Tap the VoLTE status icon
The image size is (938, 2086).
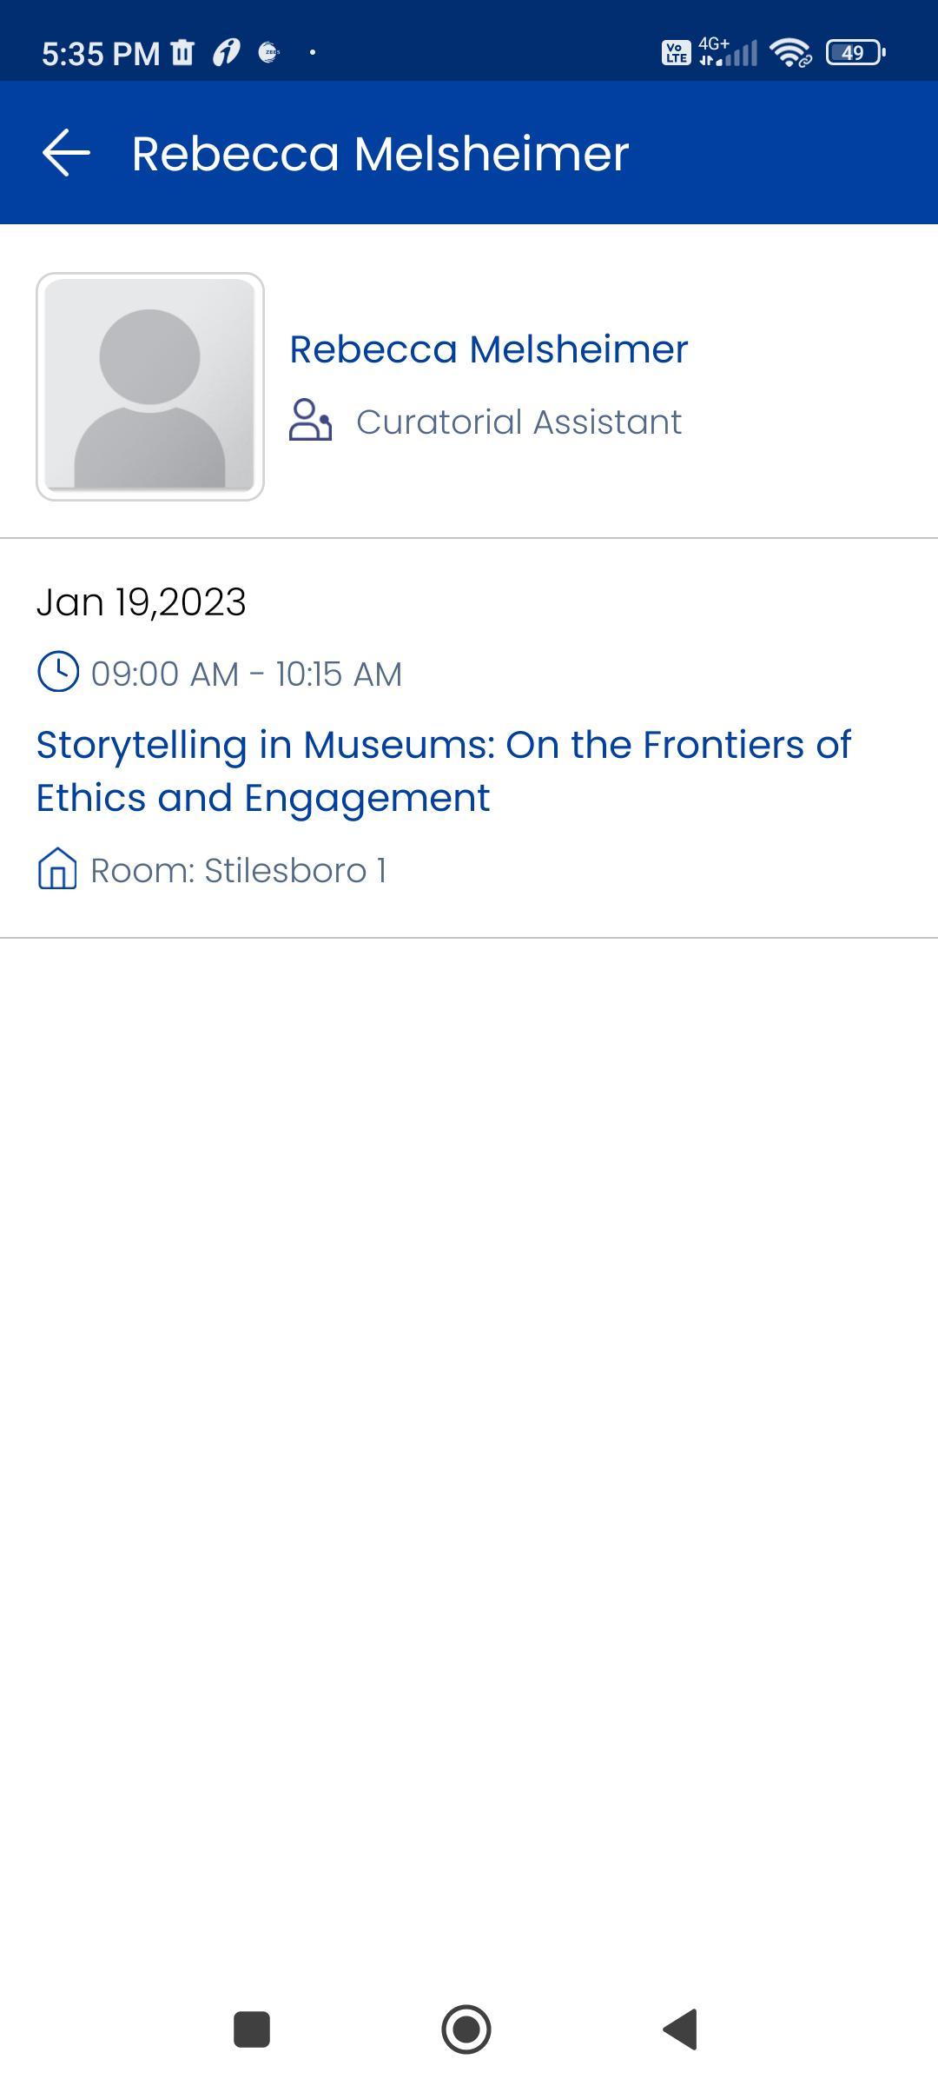tap(676, 53)
